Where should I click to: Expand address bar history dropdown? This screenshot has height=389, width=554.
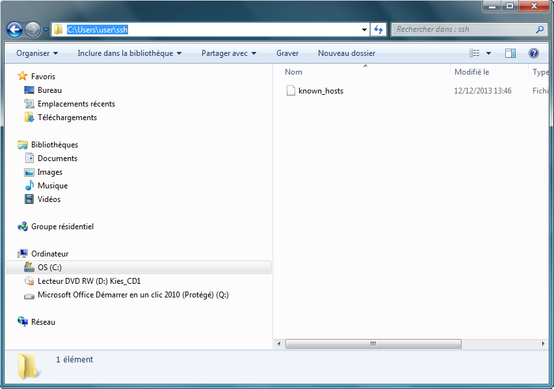click(x=365, y=29)
